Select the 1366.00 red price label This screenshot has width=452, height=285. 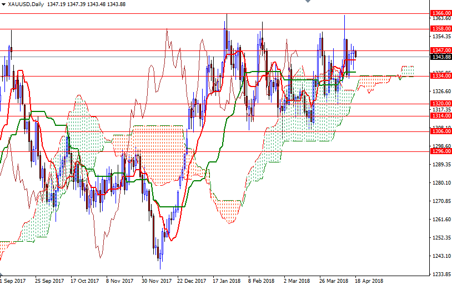(x=441, y=13)
